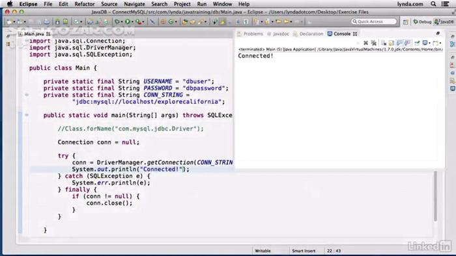The image size is (456, 256).
Task: Open the External Tools dropdown arrow
Action: (143, 21)
